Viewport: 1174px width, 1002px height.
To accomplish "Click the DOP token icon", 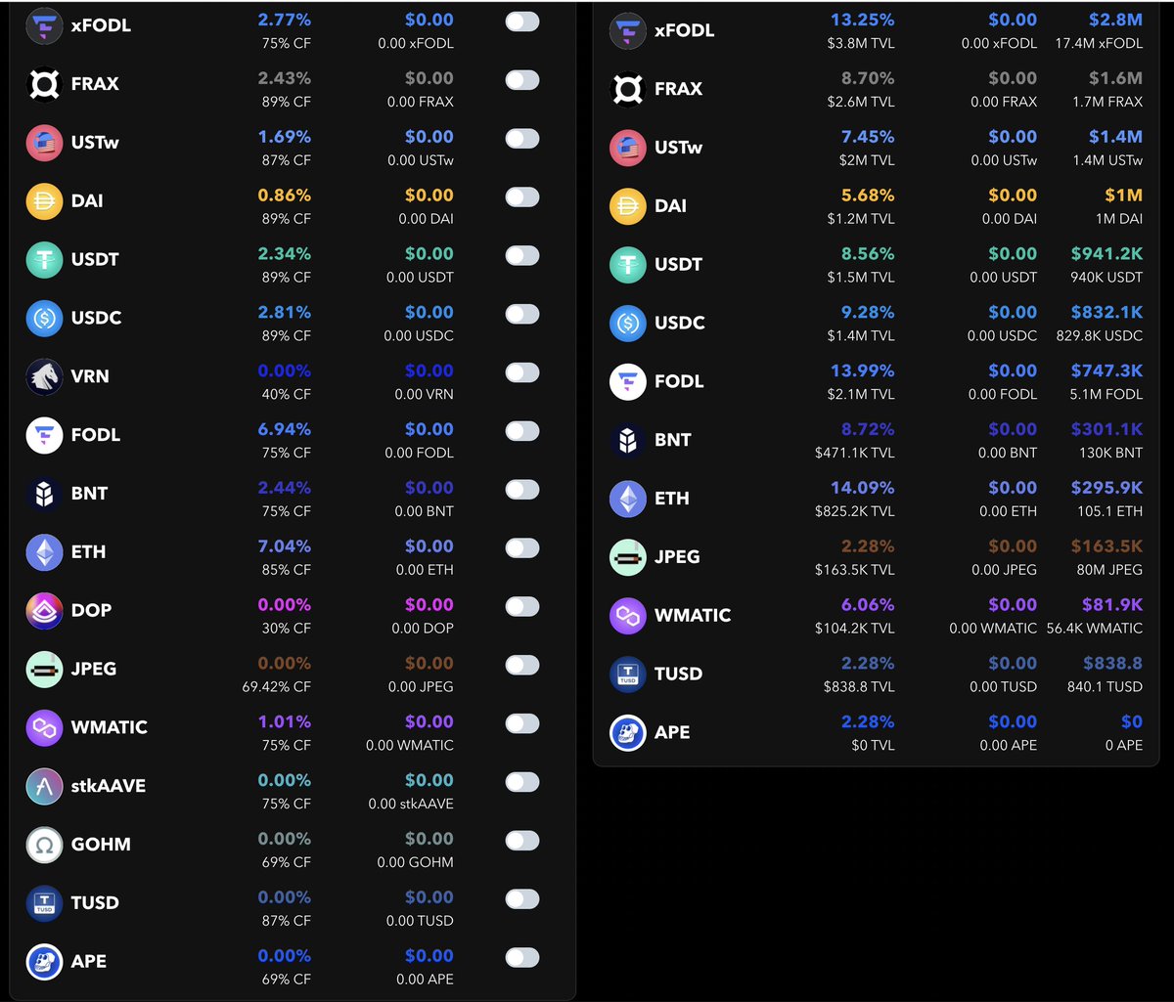I will (x=44, y=610).
